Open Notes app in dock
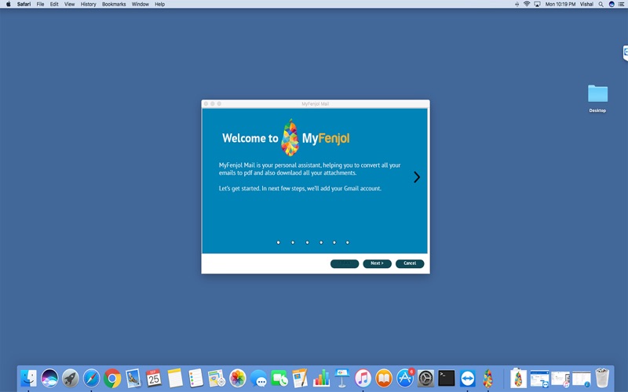The height and width of the screenshot is (392, 628). click(175, 378)
